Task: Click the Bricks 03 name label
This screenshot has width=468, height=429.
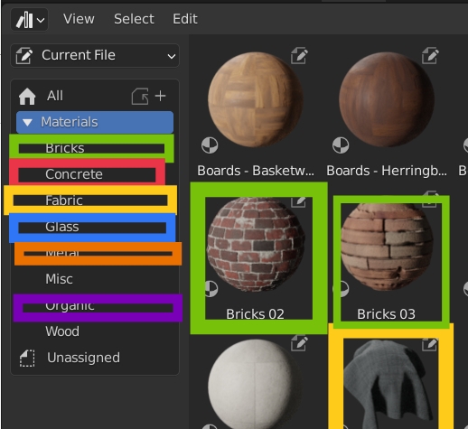Action: (x=386, y=314)
